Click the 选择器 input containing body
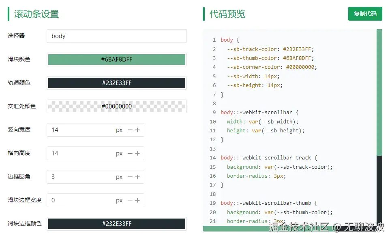Image resolution: width=392 pixels, height=240 pixels. coord(116,36)
